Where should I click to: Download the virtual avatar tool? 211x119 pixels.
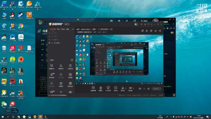pyautogui.click(x=51, y=84)
